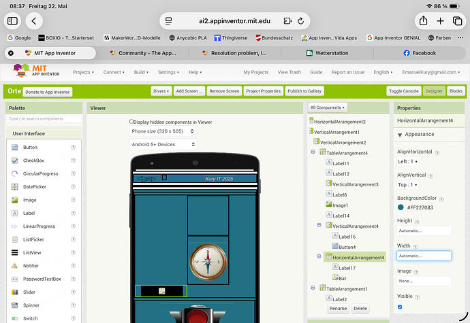Select the Slider component icon in palette
Viewport: 470px width, 323px height.
(x=15, y=292)
